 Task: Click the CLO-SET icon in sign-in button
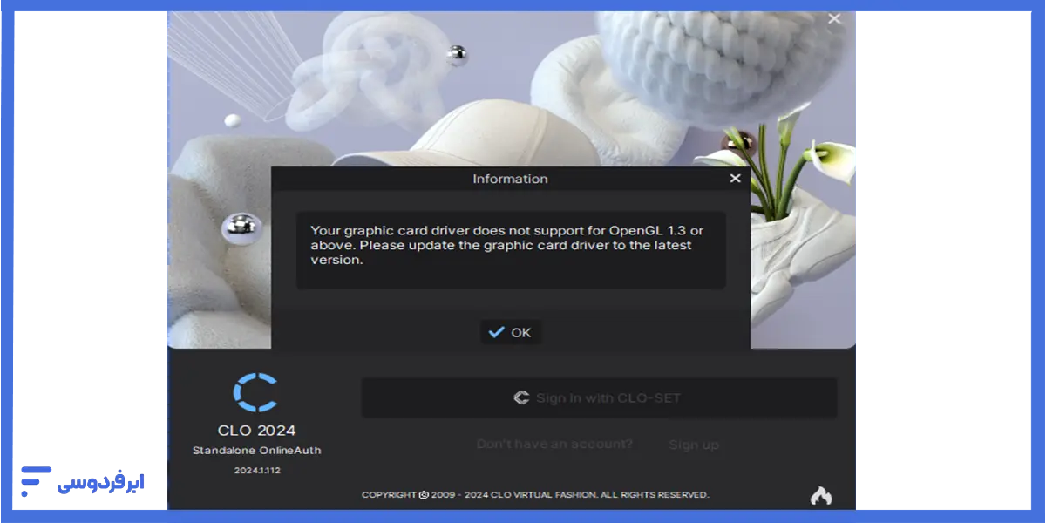tap(521, 397)
